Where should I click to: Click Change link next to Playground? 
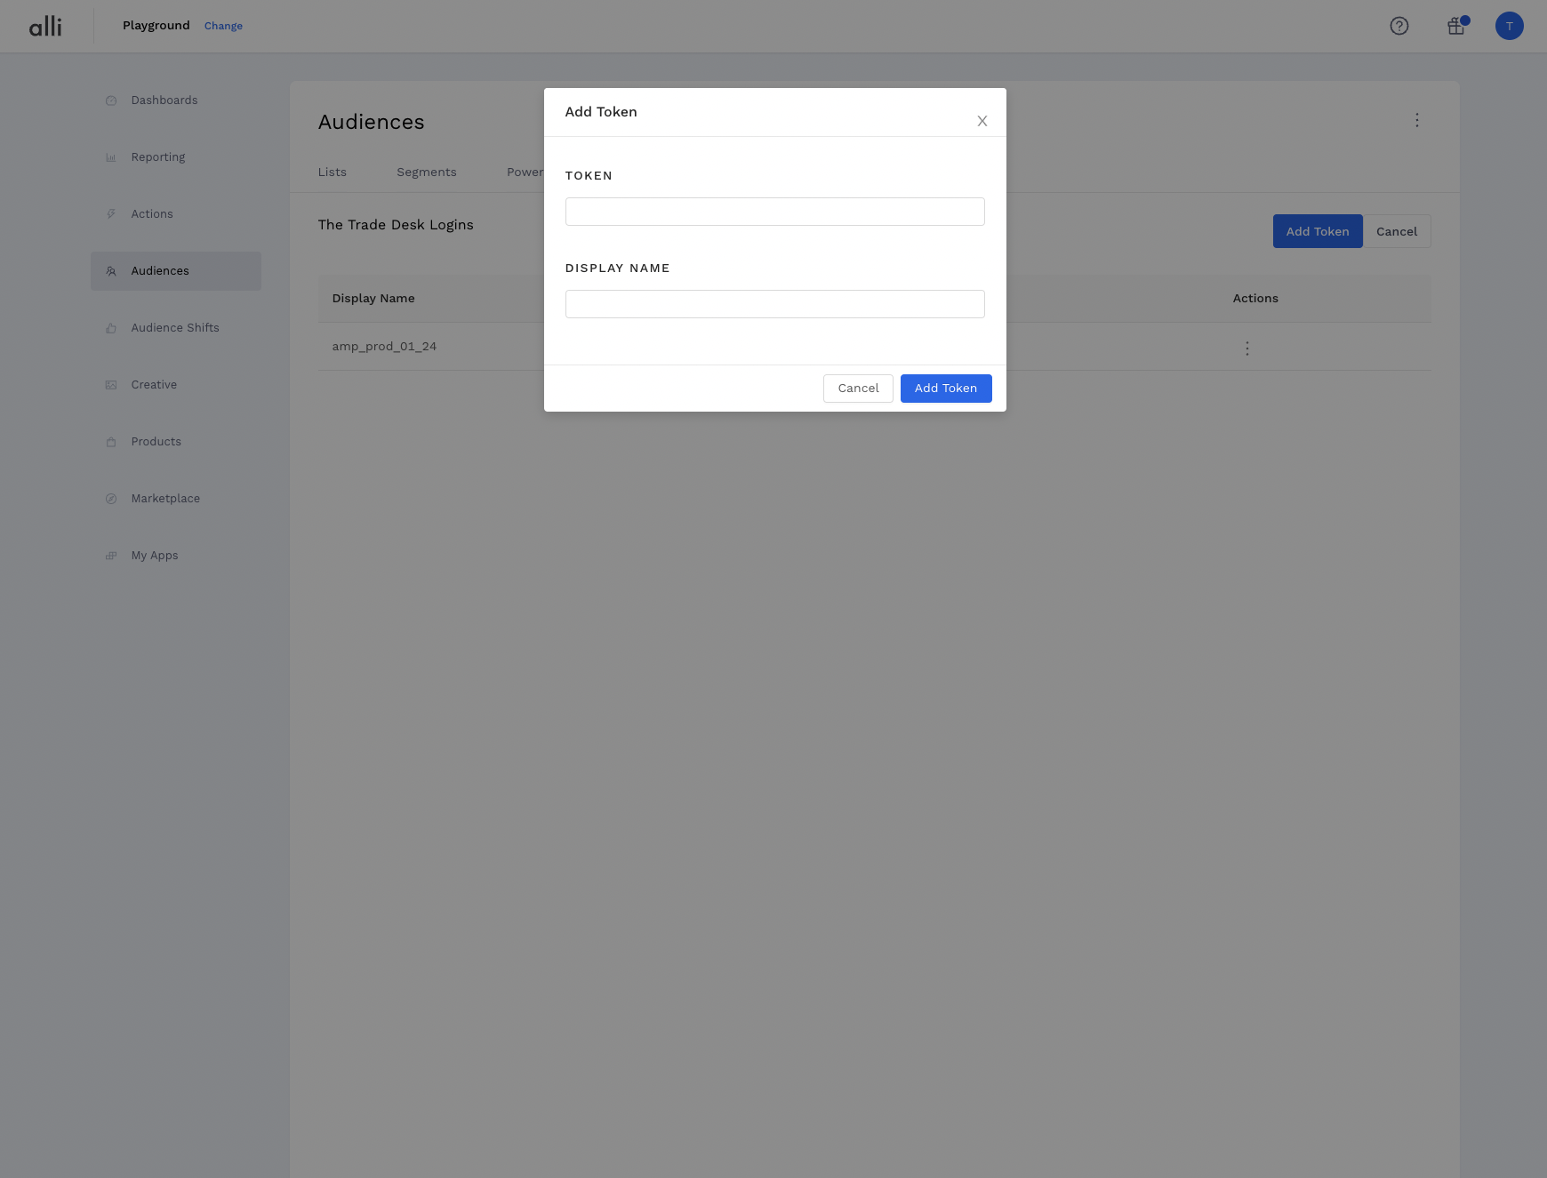[x=223, y=26]
